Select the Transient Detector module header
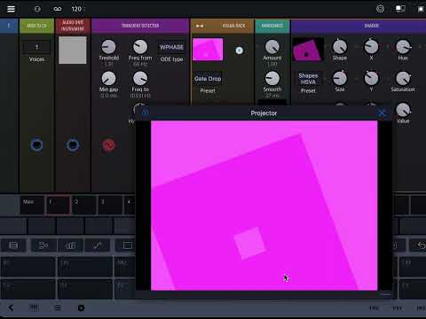 (x=140, y=26)
